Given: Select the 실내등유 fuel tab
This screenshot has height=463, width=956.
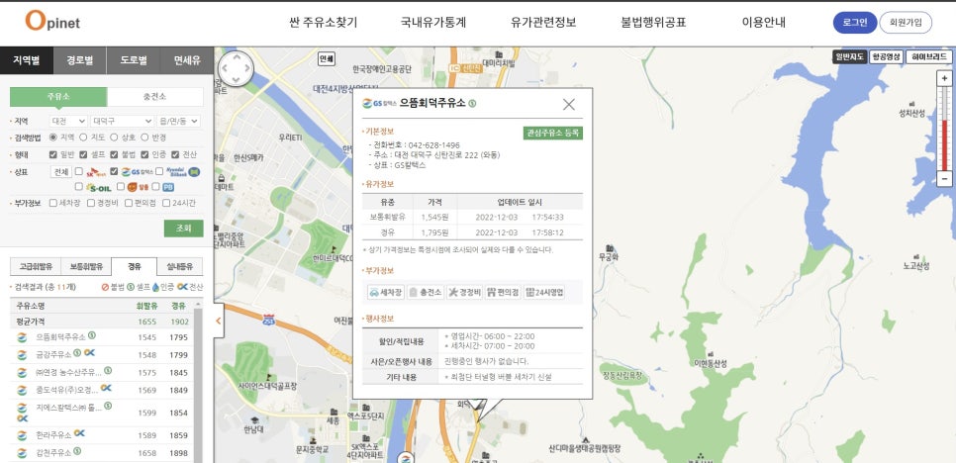Looking at the screenshot, I should coord(180,266).
